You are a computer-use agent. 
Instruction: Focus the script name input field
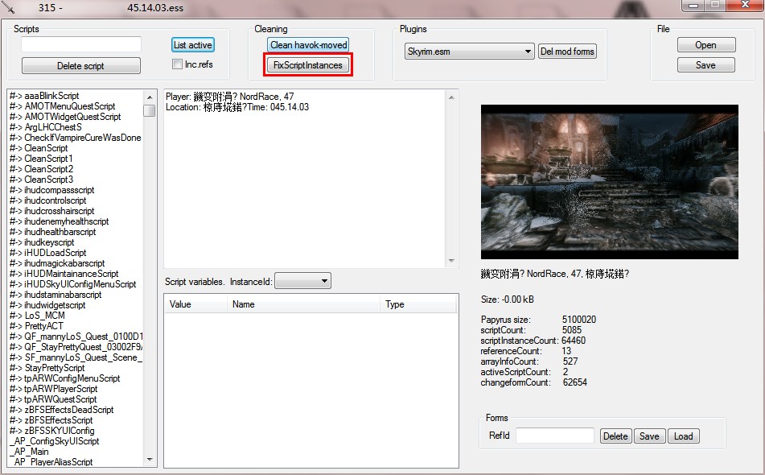pyautogui.click(x=81, y=44)
